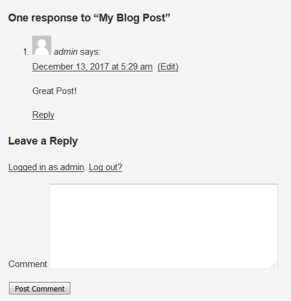The height and width of the screenshot is (301, 291).
Task: Click the word admin in the logged-in link
Action: [x=72, y=167]
